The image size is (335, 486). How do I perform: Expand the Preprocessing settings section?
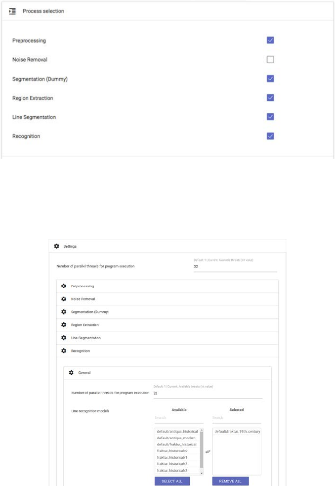coord(83,286)
